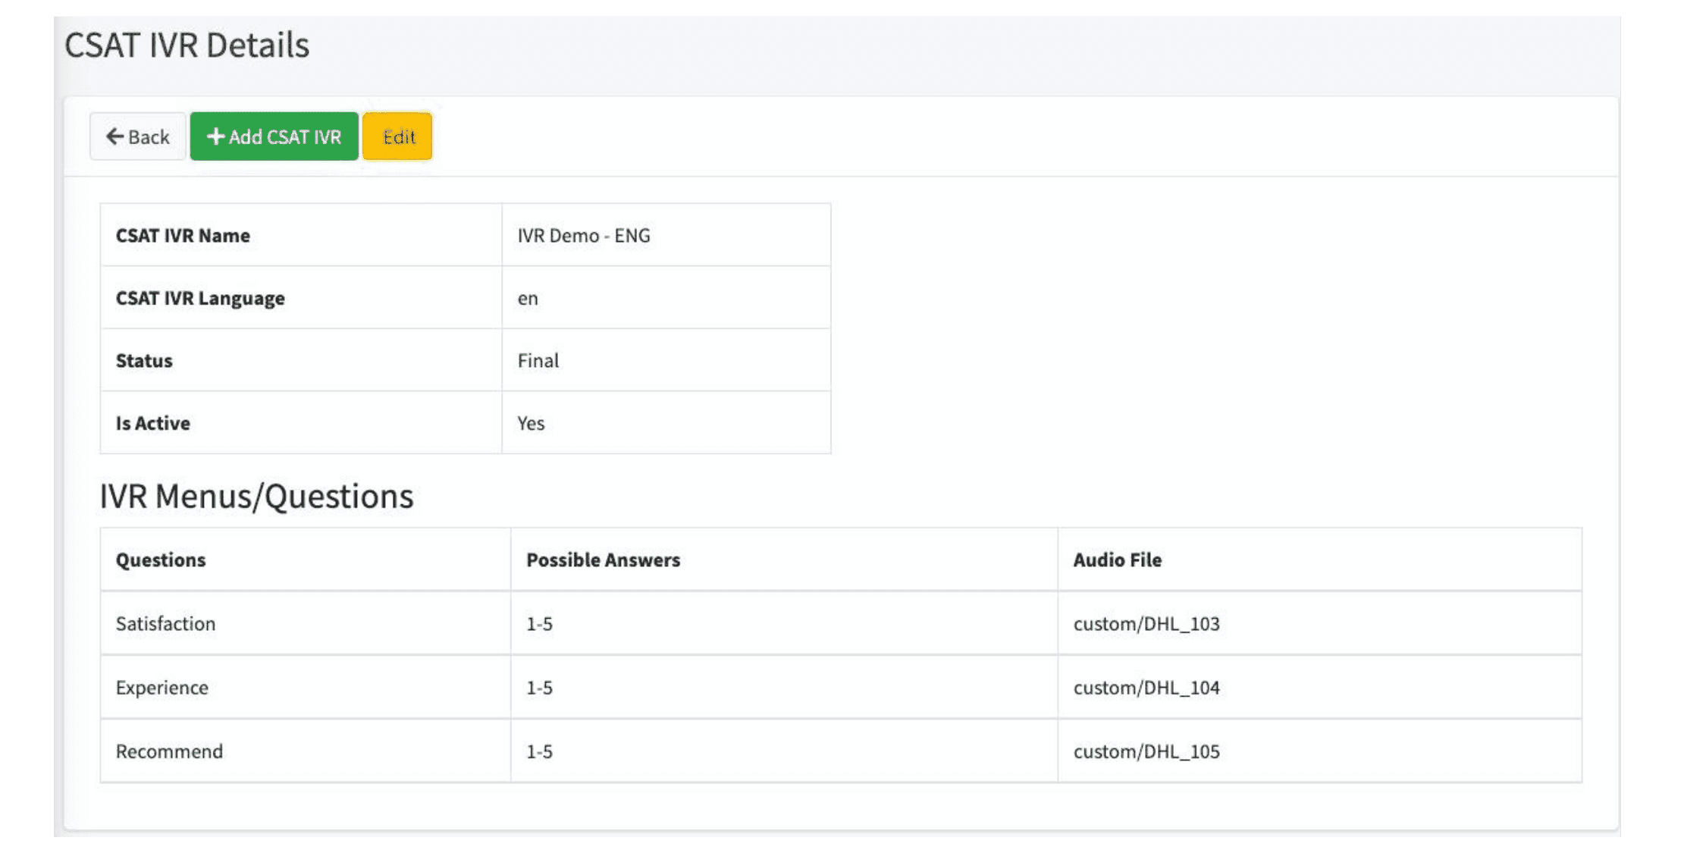Click the yellow Edit button

tap(398, 136)
